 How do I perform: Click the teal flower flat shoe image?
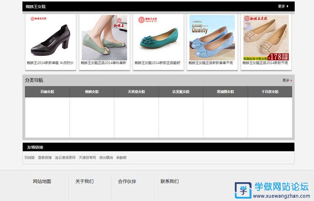pyautogui.click(x=157, y=37)
